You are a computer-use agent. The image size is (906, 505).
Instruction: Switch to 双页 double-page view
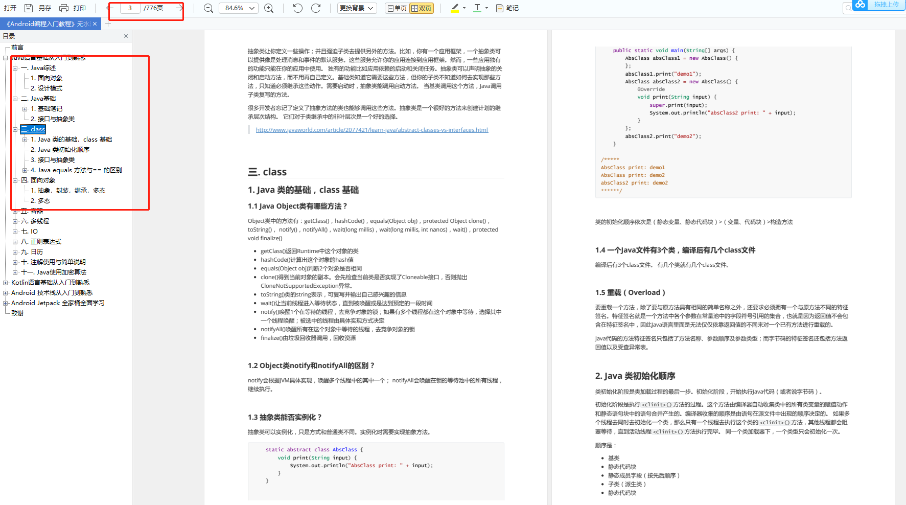pyautogui.click(x=422, y=8)
